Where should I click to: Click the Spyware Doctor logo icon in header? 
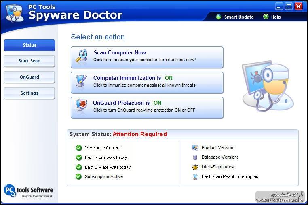pos(15,13)
